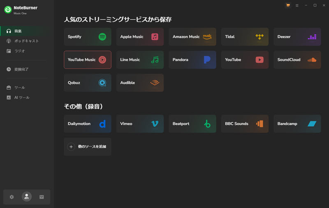Click the Tidal diamond logo icon

(259, 37)
